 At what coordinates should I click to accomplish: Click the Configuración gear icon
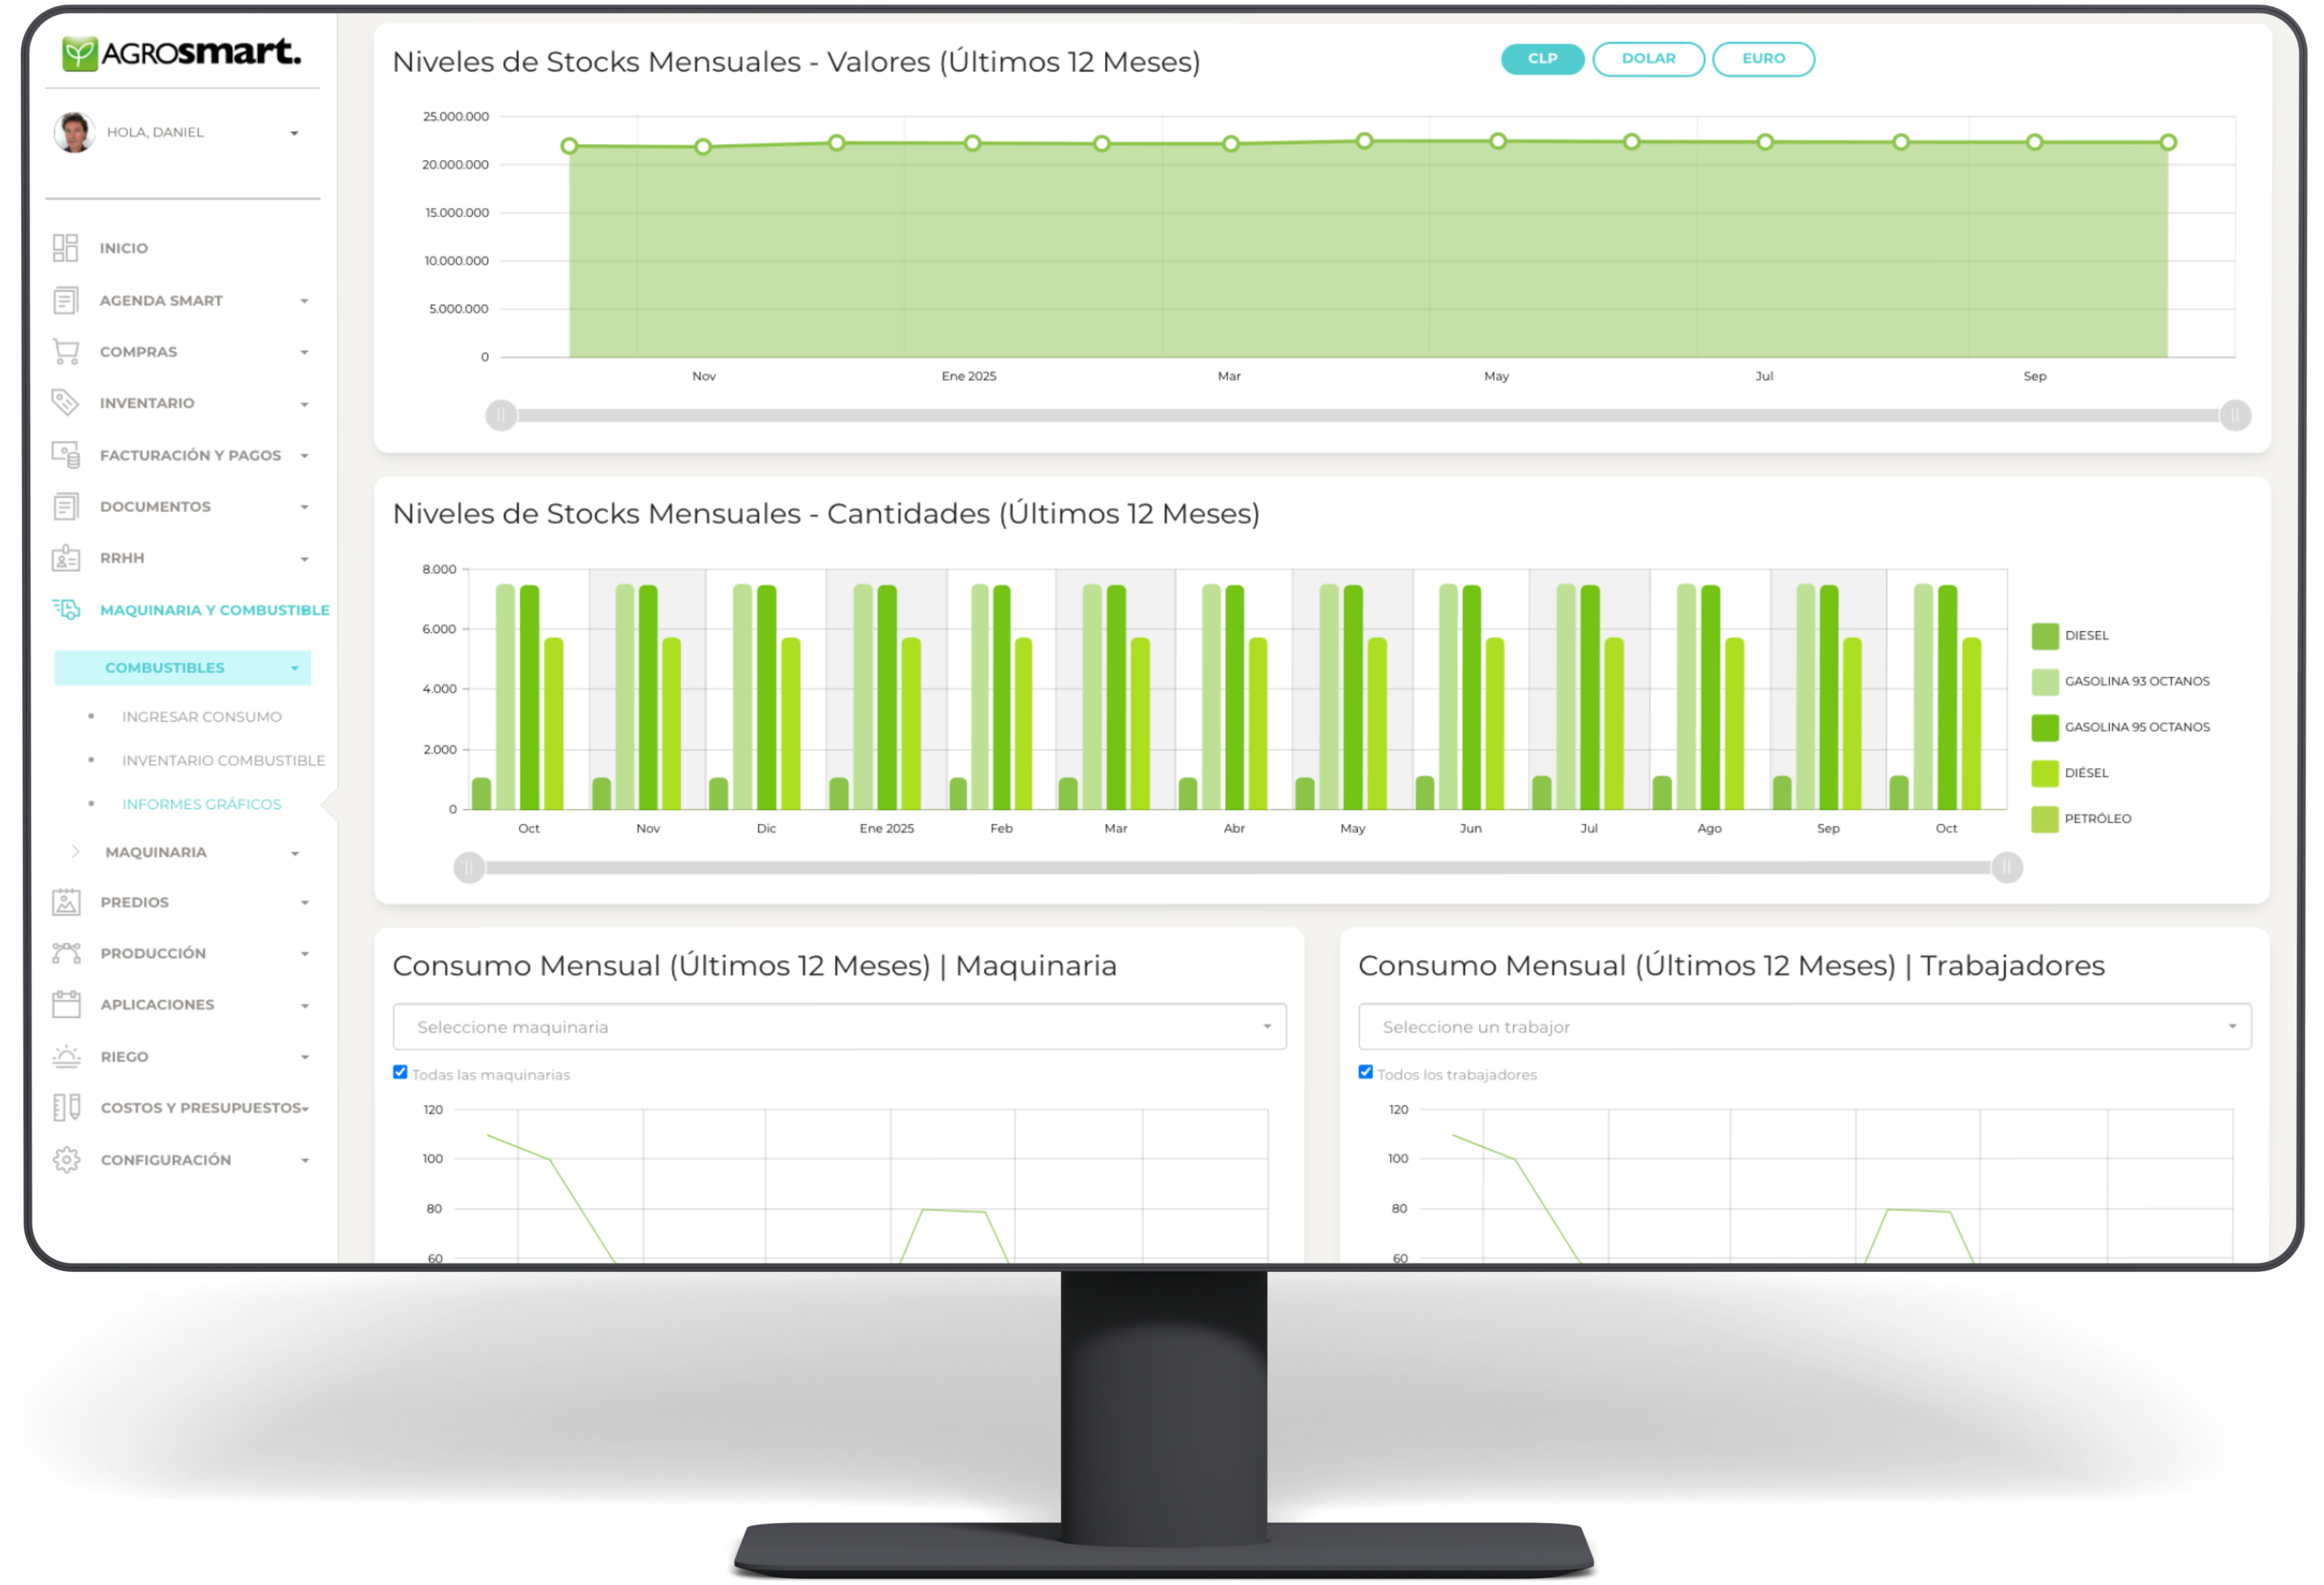tap(66, 1159)
